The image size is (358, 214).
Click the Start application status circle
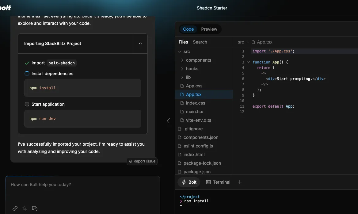tap(27, 104)
